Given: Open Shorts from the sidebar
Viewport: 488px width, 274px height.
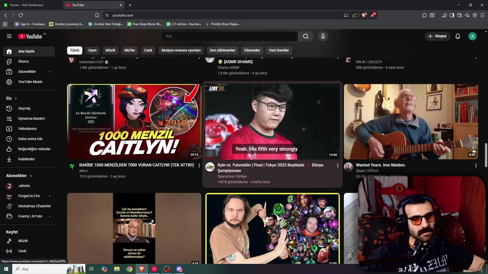Looking at the screenshot, I should [29, 61].
